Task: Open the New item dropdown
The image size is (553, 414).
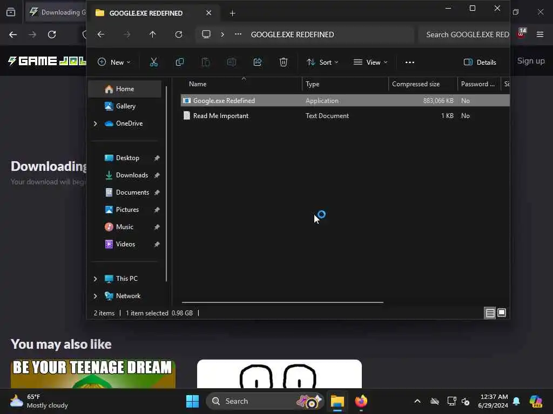Action: pos(114,63)
